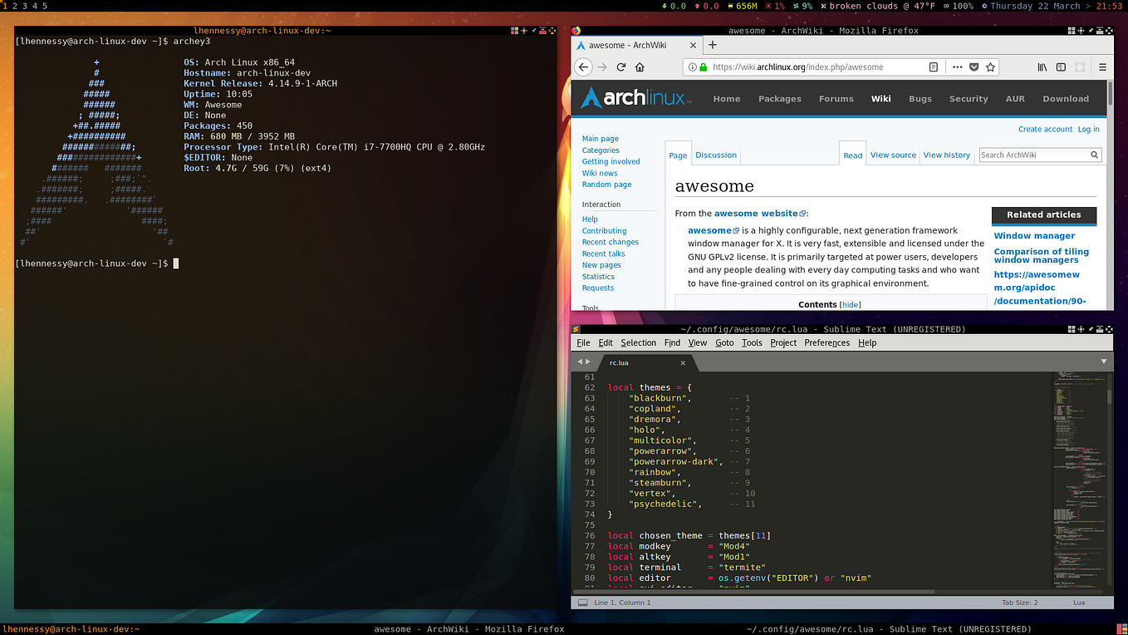Click the Wiki navigation link
This screenshot has width=1128, height=635.
tap(880, 98)
